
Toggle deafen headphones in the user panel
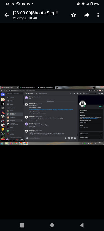click(19, 139)
